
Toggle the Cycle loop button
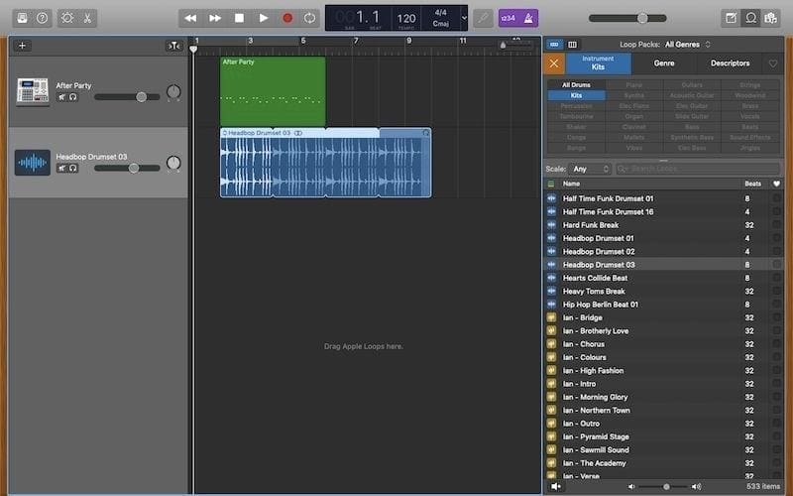pos(309,18)
